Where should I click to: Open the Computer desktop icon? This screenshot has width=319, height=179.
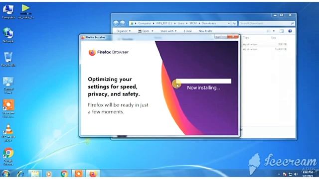[8, 11]
